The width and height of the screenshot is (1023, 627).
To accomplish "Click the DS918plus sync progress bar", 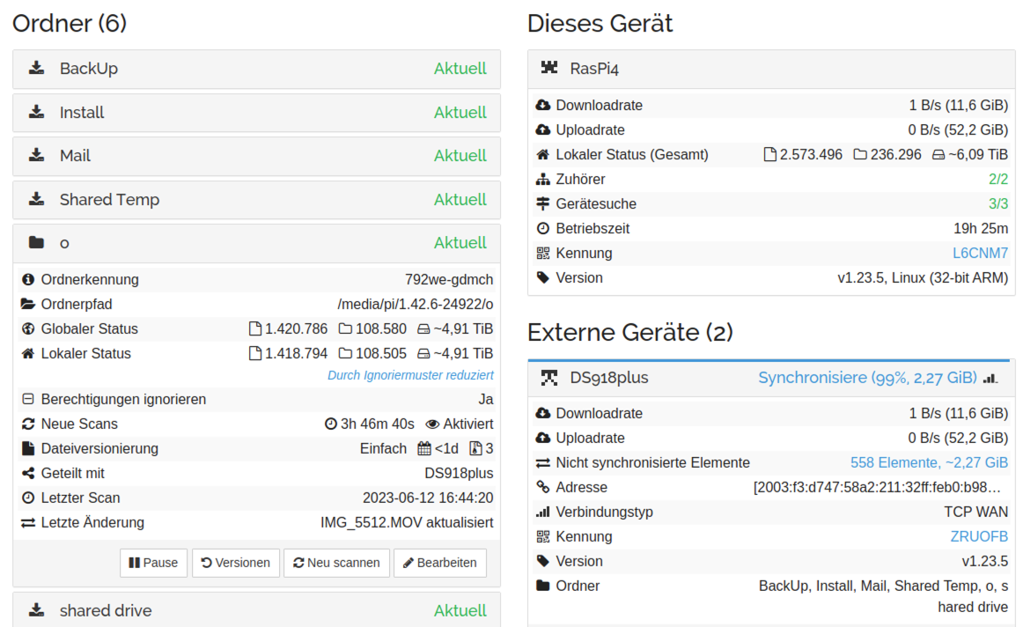I will point(769,360).
